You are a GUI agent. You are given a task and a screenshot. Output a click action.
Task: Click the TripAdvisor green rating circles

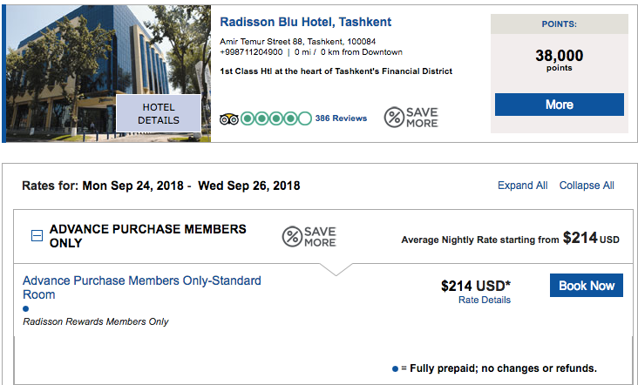coord(275,118)
